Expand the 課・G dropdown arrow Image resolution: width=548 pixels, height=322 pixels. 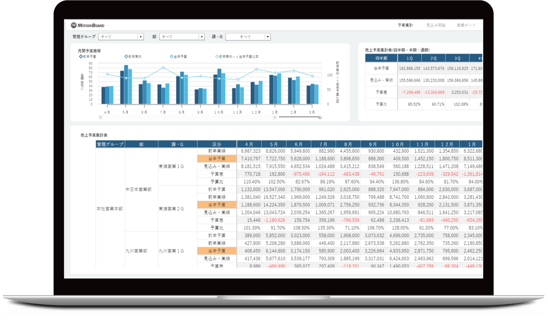(268, 37)
